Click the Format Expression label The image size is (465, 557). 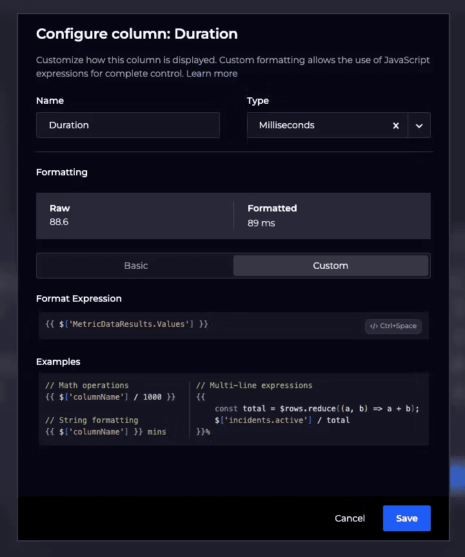pyautogui.click(x=79, y=298)
